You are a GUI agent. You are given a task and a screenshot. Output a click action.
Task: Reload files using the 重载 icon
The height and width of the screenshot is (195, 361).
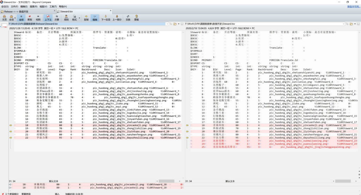pyautogui.click(x=136, y=18)
